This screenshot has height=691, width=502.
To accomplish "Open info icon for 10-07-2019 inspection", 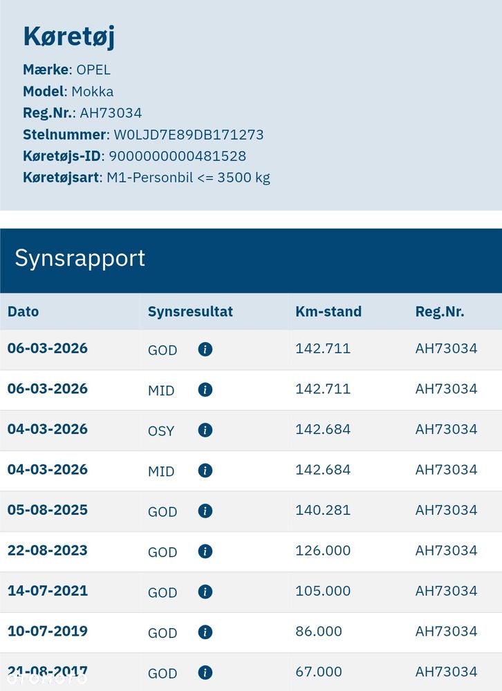I will click(x=205, y=632).
